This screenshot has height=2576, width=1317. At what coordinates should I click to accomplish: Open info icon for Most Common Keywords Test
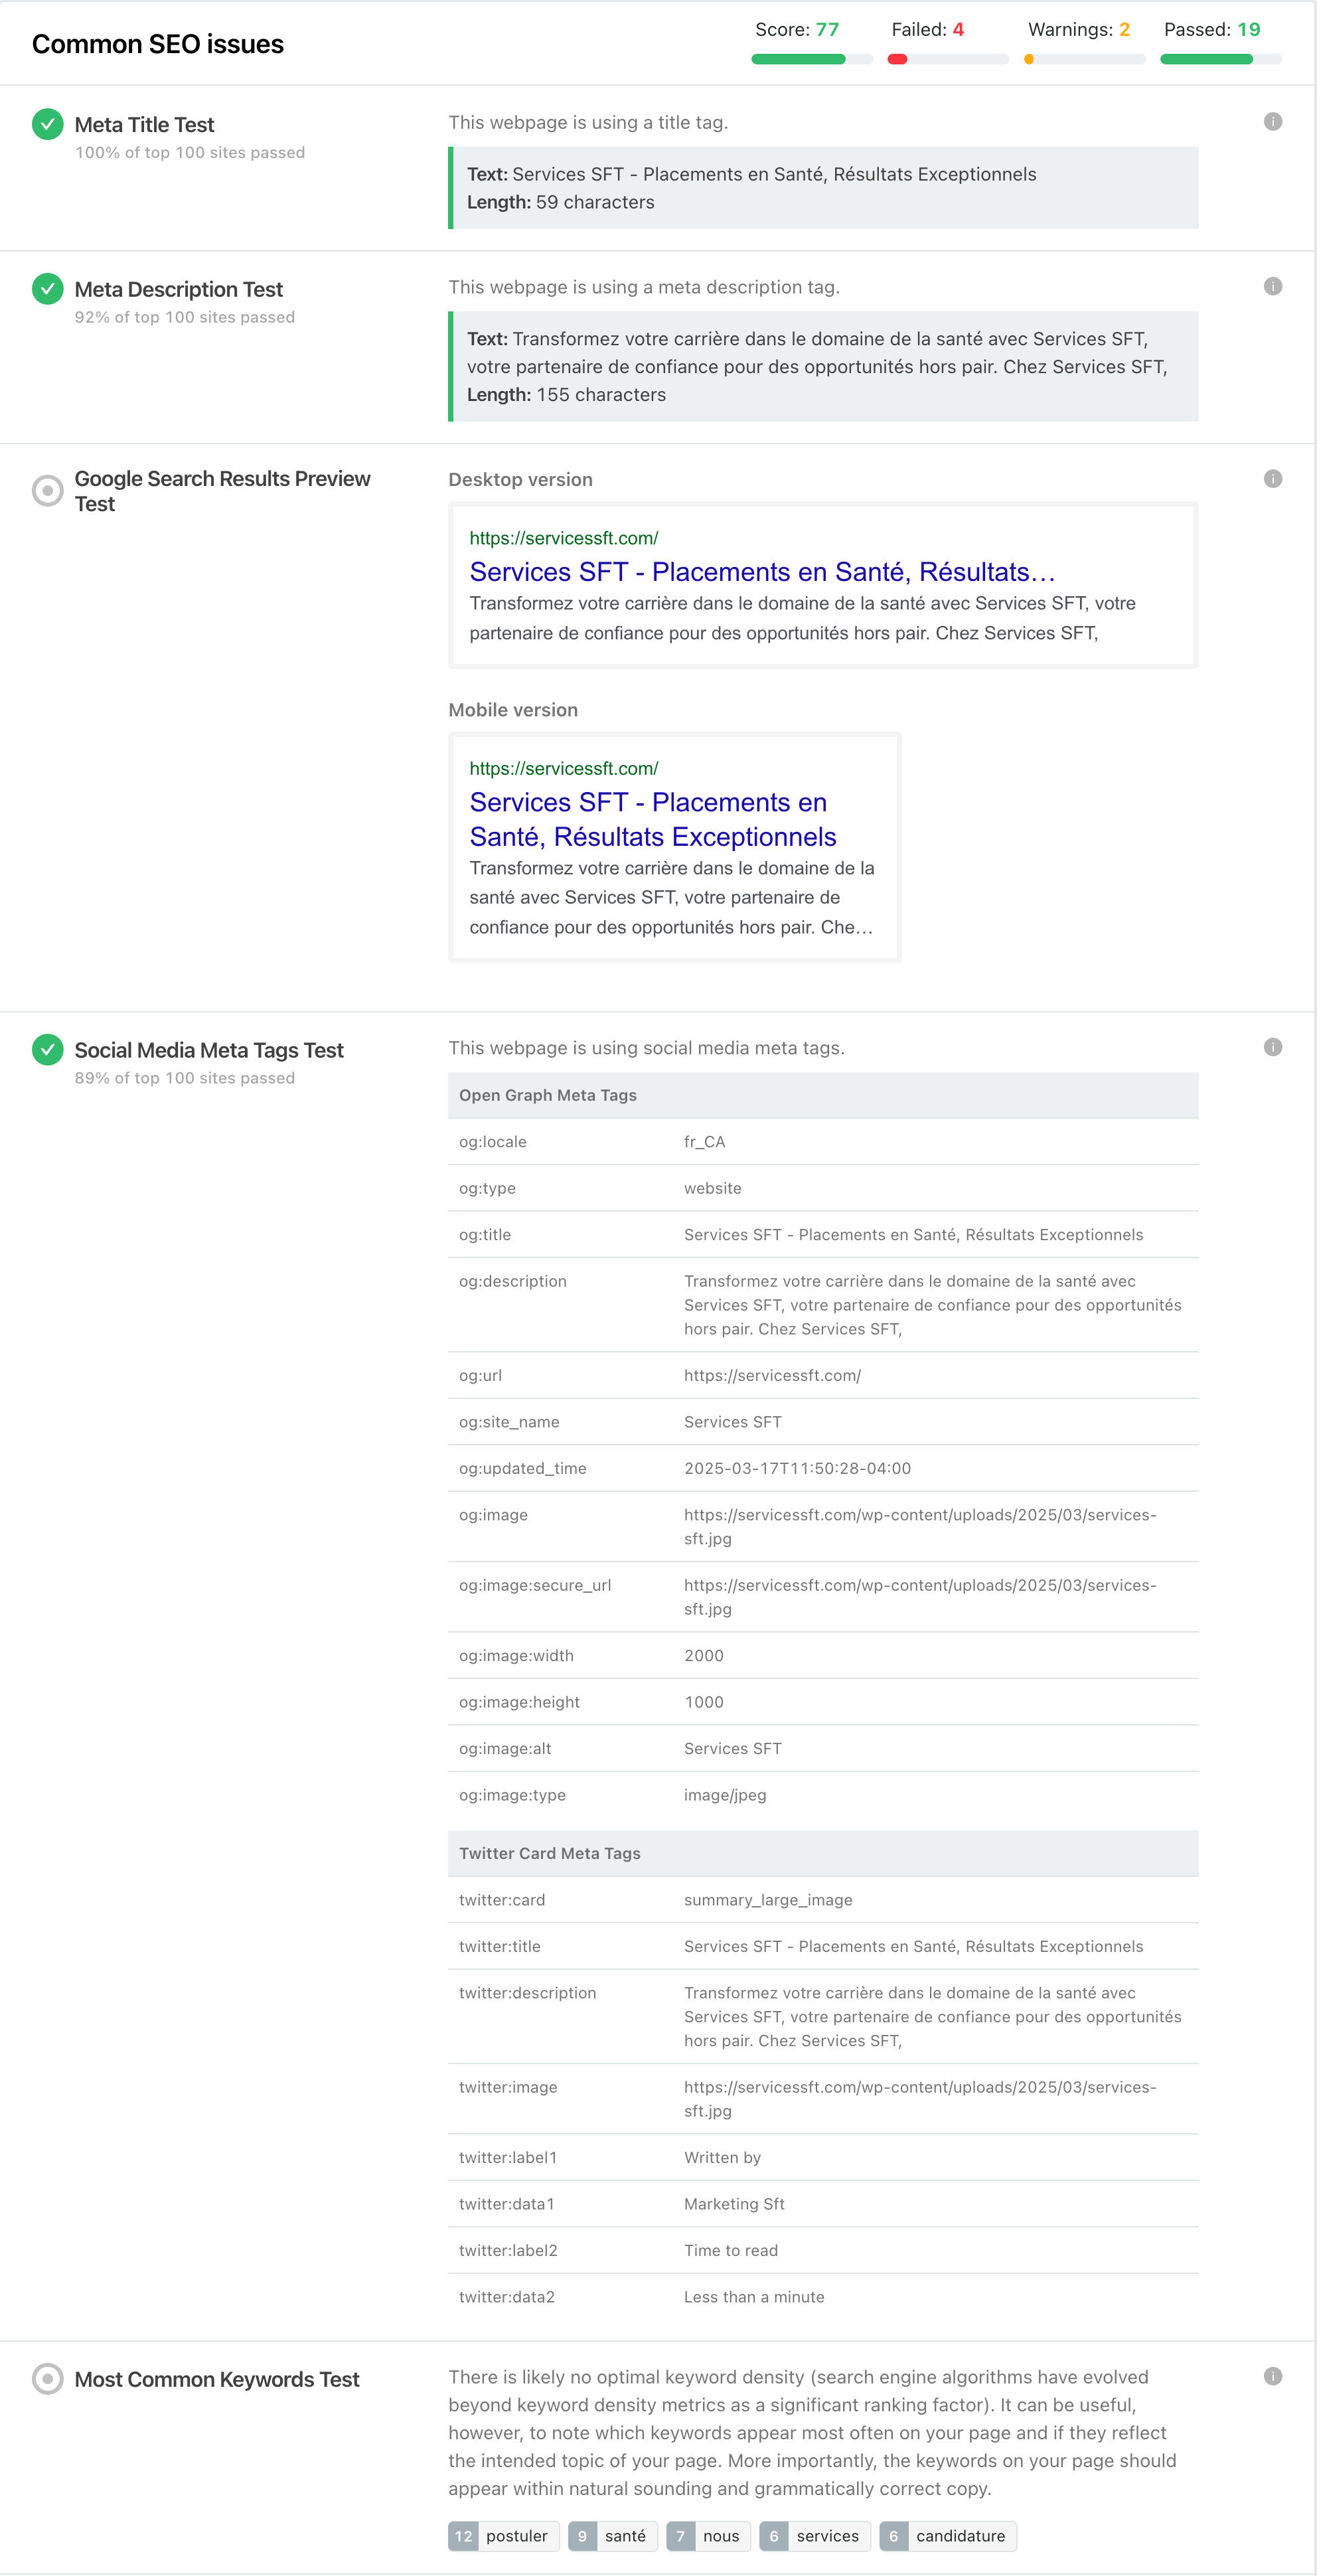(x=1272, y=2376)
